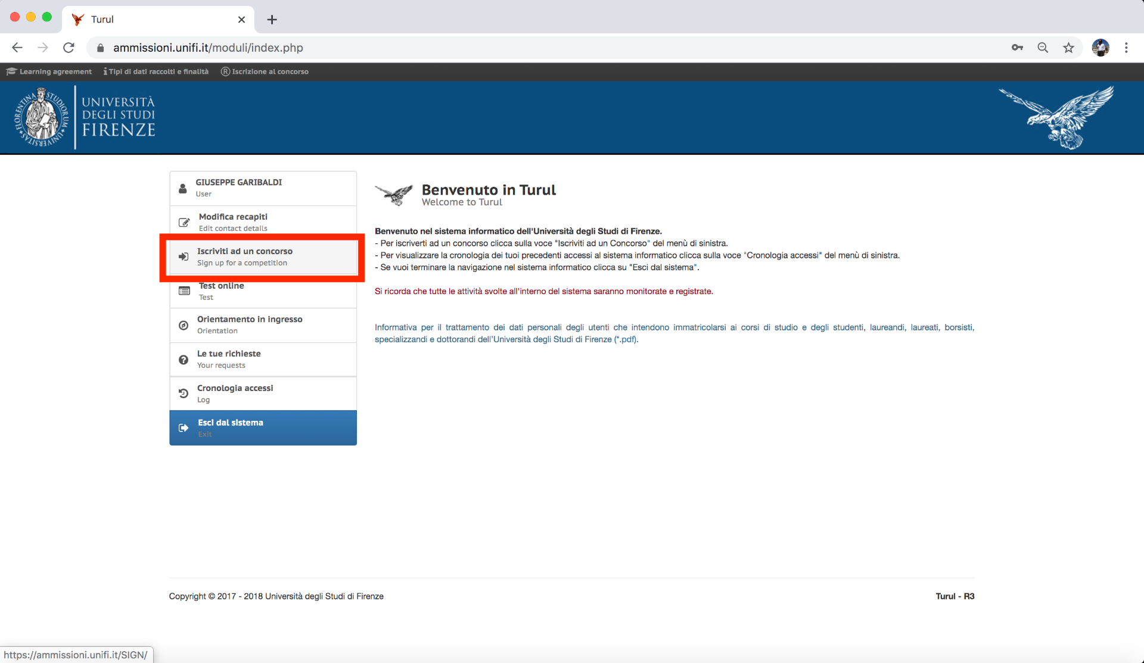1144x663 pixels.
Task: Click the address bar URL
Action: (208, 48)
